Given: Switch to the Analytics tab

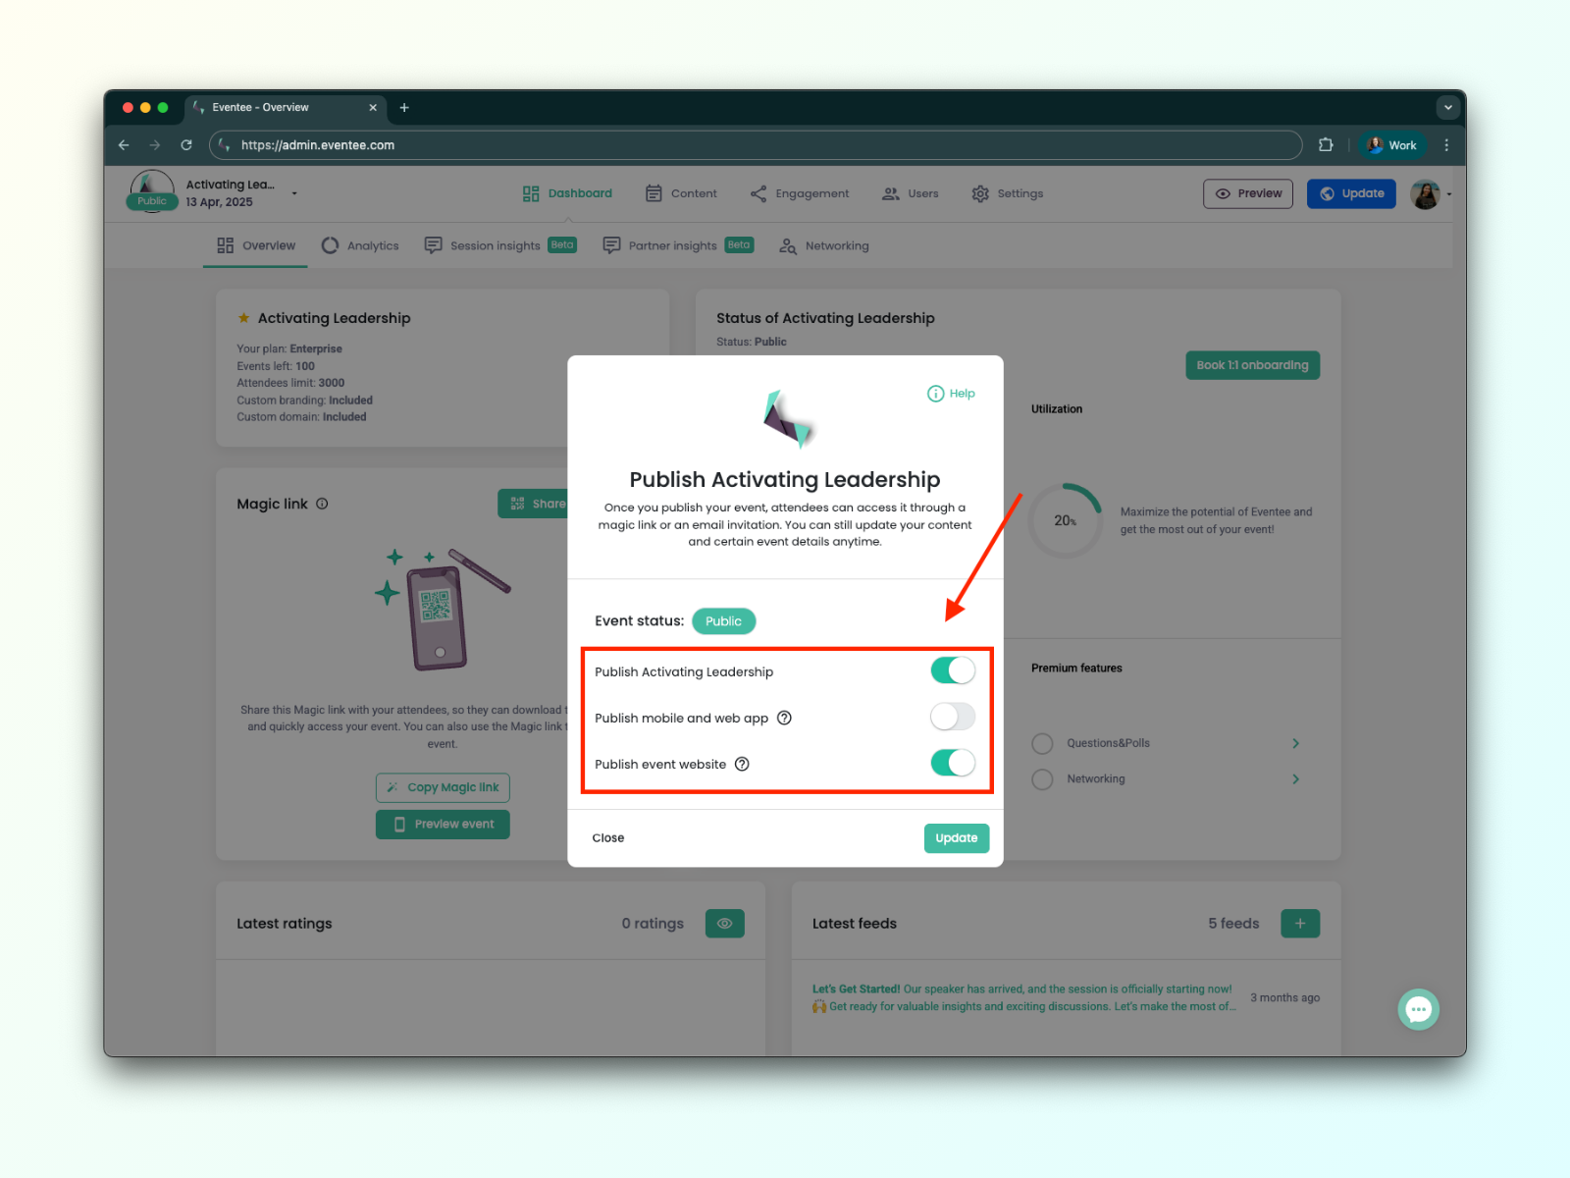Looking at the screenshot, I should coord(360,245).
